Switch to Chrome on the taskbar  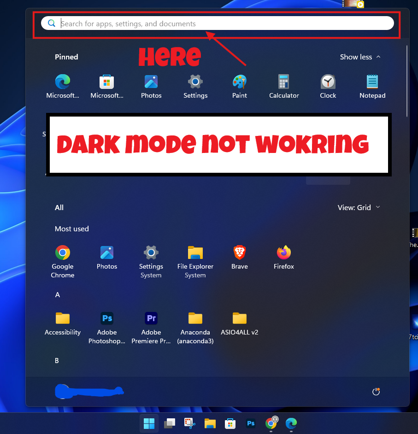(271, 423)
